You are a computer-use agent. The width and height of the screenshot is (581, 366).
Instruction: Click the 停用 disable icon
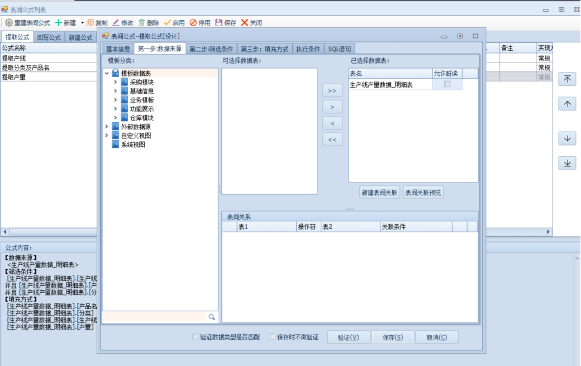coord(193,23)
